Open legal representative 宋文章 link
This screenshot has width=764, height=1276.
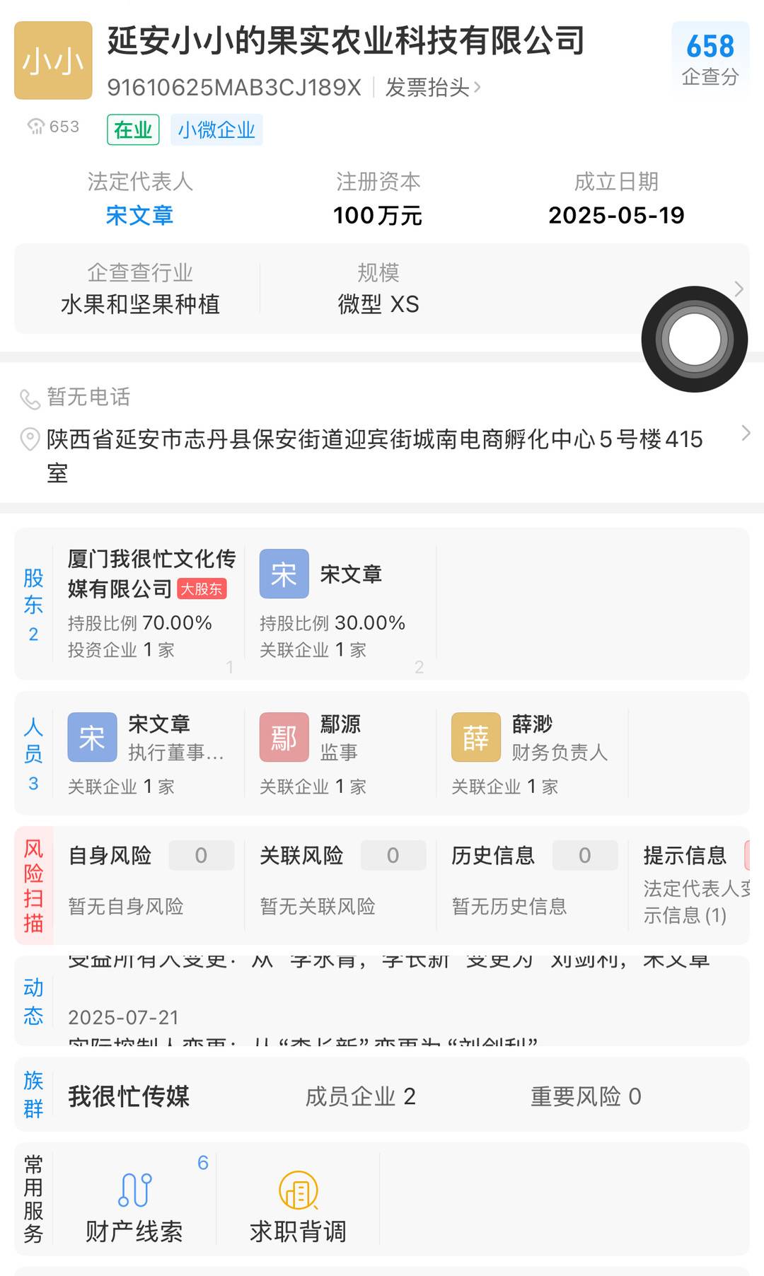[x=139, y=215]
